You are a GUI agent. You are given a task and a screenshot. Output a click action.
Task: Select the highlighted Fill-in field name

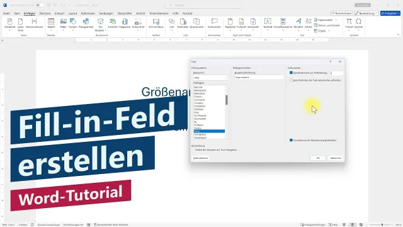209,131
